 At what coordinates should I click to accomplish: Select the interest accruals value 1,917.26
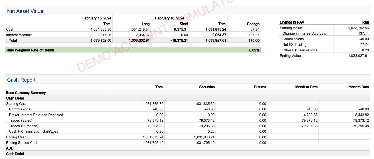point(104,35)
